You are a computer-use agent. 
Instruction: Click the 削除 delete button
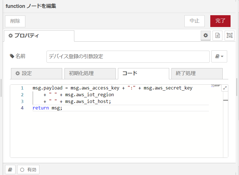(15, 21)
